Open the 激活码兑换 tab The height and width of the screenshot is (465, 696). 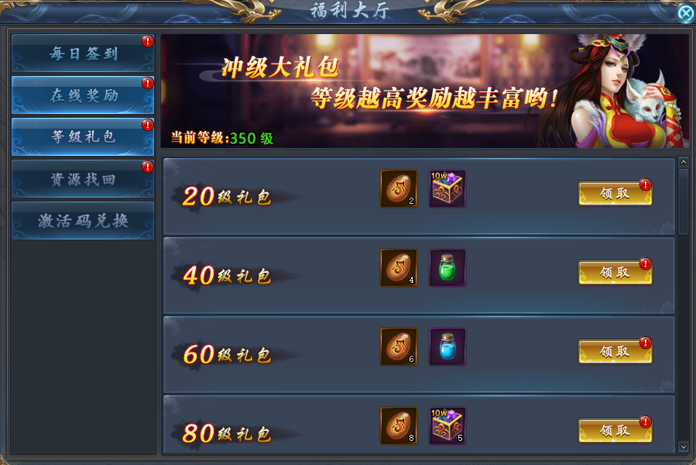pos(83,221)
